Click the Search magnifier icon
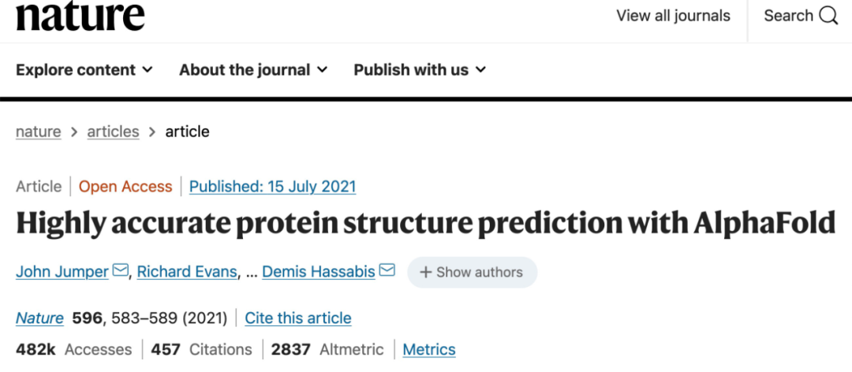The width and height of the screenshot is (852, 372). click(828, 16)
